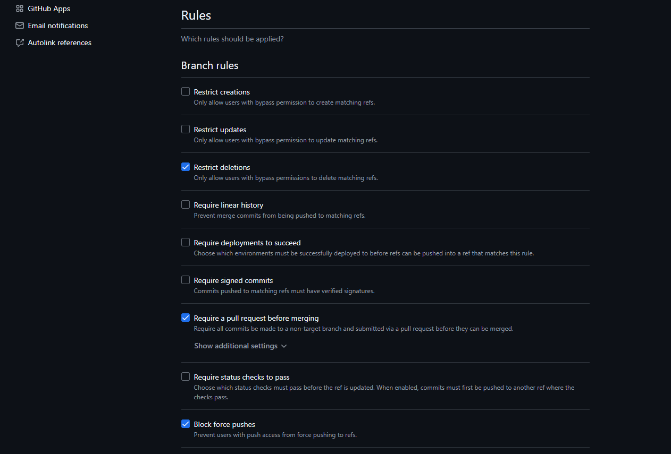
Task: Navigate to Email notifications
Action: click(x=58, y=25)
